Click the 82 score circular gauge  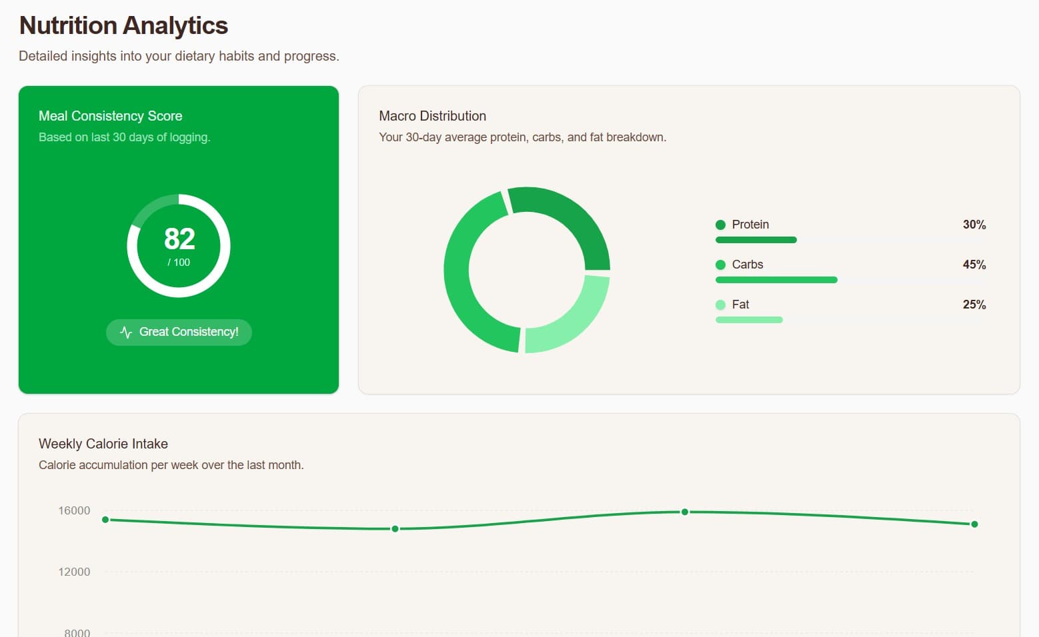coord(179,246)
